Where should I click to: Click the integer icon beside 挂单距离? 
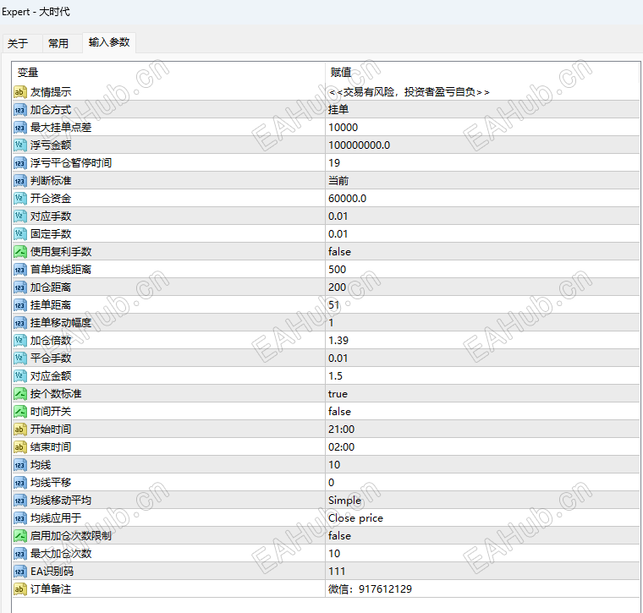coord(20,305)
